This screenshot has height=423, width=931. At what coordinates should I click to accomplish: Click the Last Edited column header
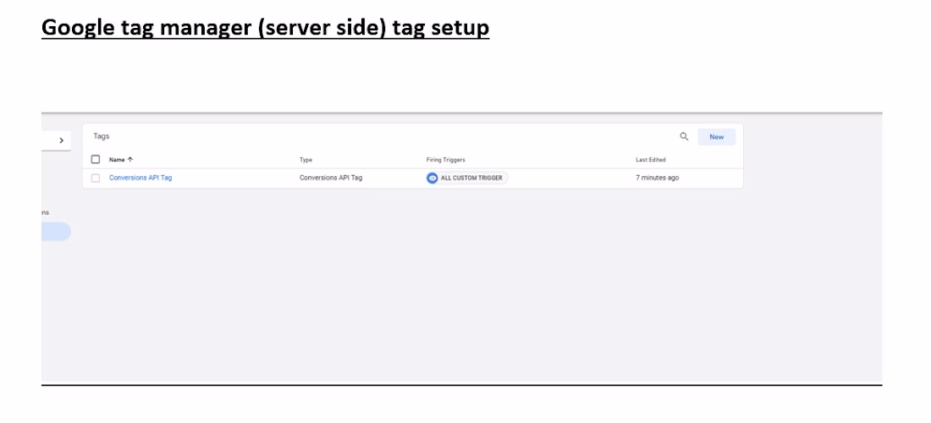[651, 160]
